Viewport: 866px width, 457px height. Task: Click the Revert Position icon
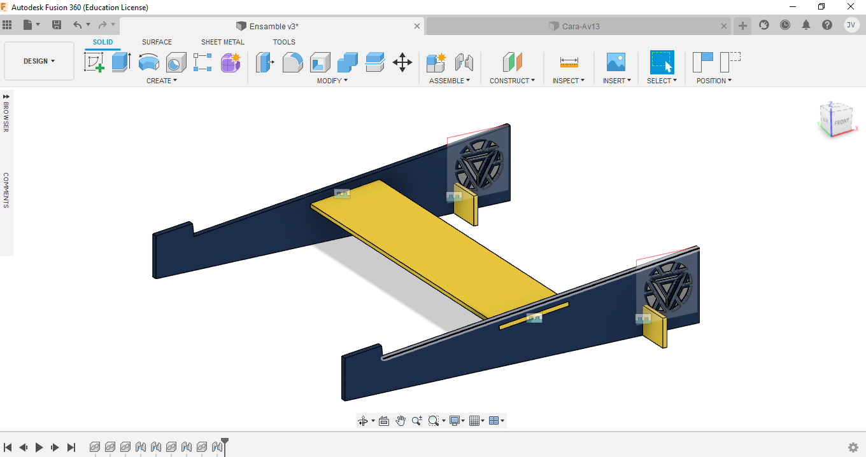[x=730, y=62]
